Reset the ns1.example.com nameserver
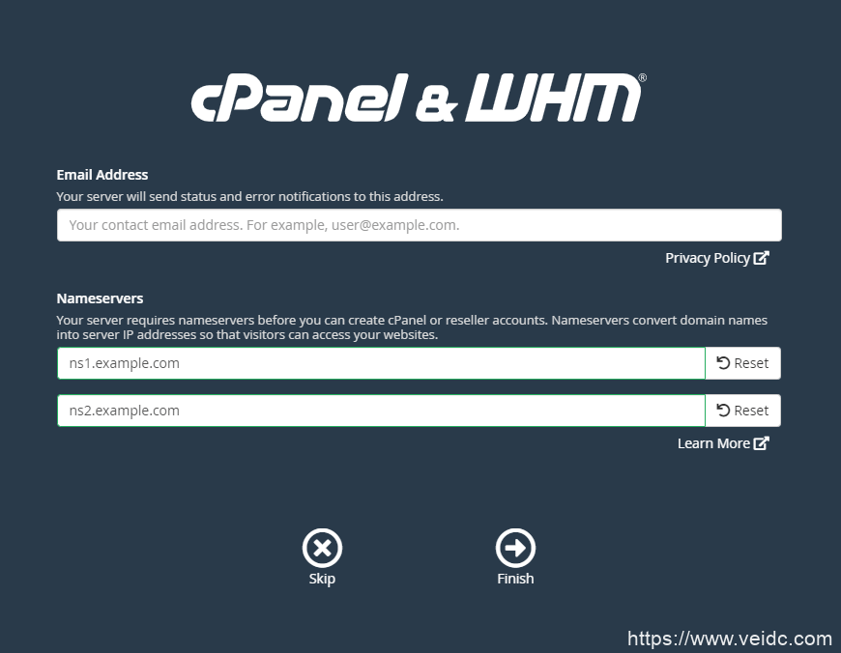The image size is (841, 653). 742,363
